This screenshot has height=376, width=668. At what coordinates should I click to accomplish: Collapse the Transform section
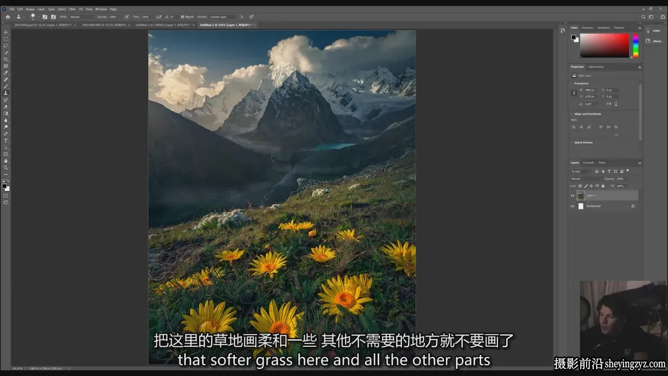(571, 84)
